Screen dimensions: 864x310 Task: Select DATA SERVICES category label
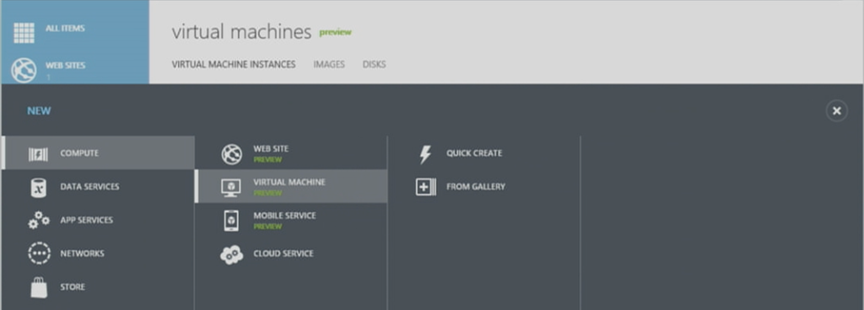click(x=89, y=187)
